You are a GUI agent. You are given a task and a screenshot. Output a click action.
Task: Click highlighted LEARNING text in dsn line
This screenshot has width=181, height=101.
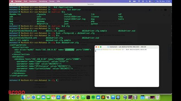click(x=70, y=50)
